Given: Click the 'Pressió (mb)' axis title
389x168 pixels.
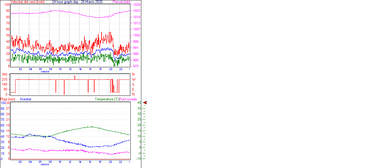Looking at the screenshot, I should [121, 2].
